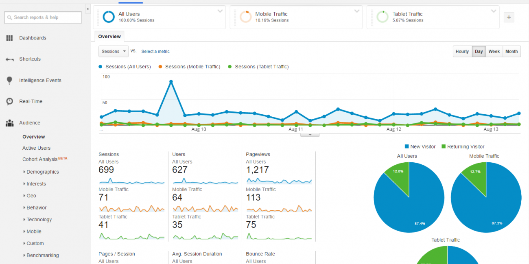Open the Sessions metric dropdown

click(x=114, y=51)
